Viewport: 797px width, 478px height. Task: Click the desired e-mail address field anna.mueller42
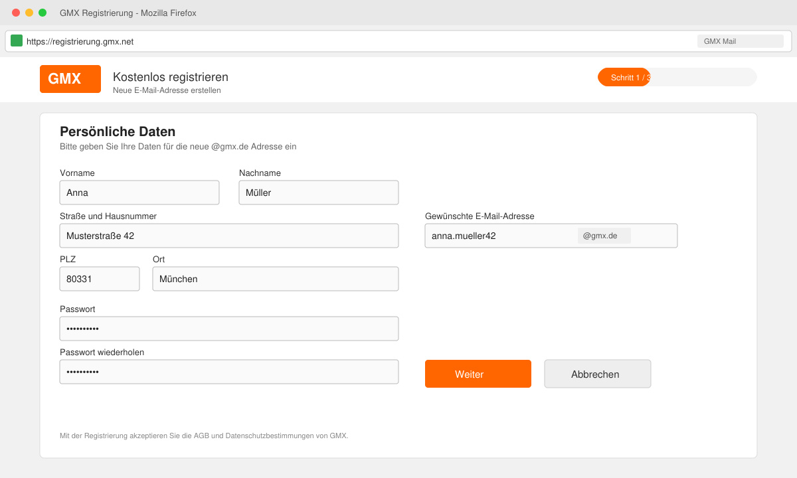coord(551,236)
